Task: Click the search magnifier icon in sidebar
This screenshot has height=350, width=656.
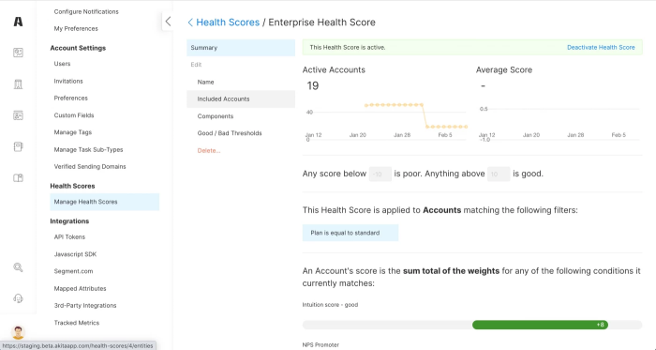Action: click(18, 267)
